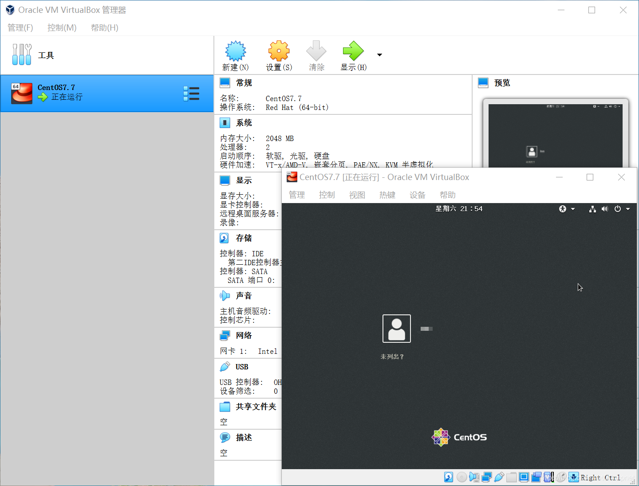Click the 新建(N) new machine icon
Viewport: 639px width, 486px height.
(235, 51)
